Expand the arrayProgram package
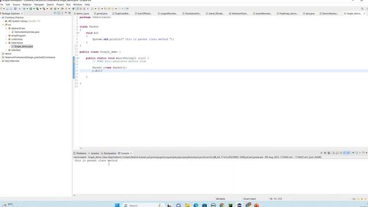This screenshot has height=207, width=368. pyautogui.click(x=6, y=36)
